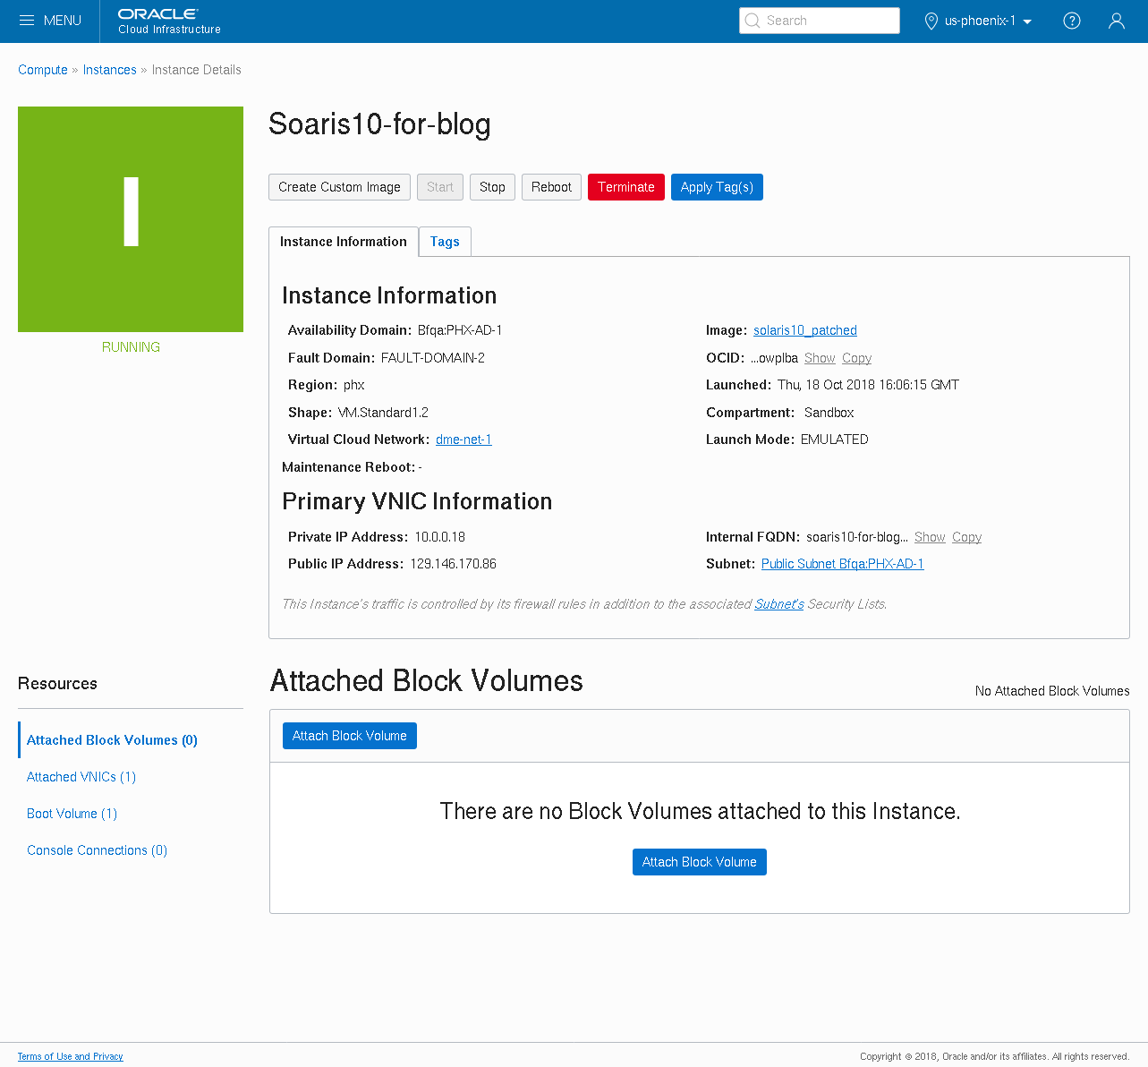
Task: Switch to the Tags tab
Action: (445, 242)
